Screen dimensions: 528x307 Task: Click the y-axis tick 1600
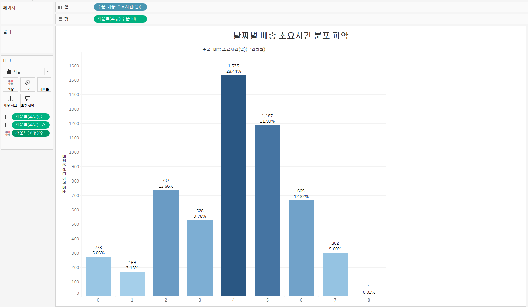pos(74,66)
